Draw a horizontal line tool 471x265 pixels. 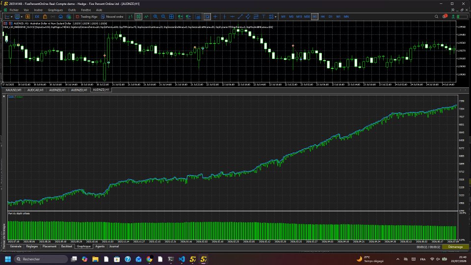233,17
